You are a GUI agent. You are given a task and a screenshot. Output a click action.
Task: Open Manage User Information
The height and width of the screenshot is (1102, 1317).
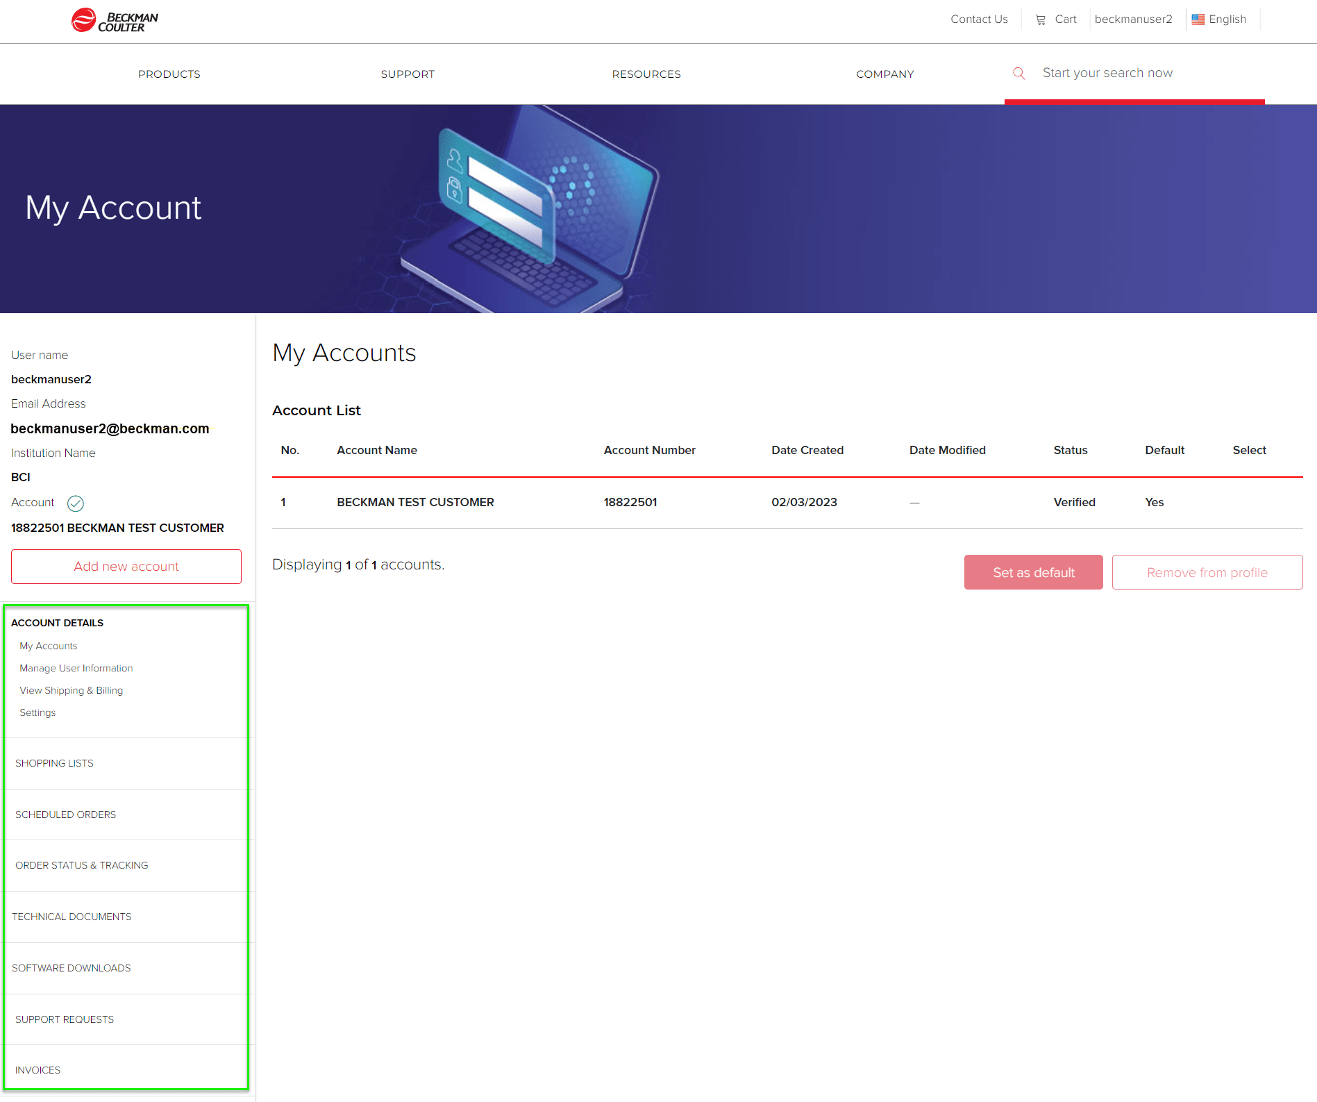[76, 668]
